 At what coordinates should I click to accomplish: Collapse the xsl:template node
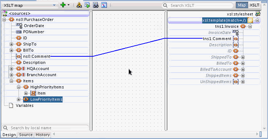[257, 21]
